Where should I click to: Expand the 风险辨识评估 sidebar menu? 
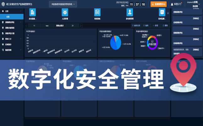click(x=12, y=22)
